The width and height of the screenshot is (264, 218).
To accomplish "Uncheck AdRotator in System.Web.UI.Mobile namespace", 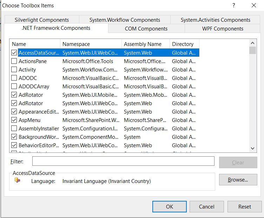I will click(x=14, y=95).
